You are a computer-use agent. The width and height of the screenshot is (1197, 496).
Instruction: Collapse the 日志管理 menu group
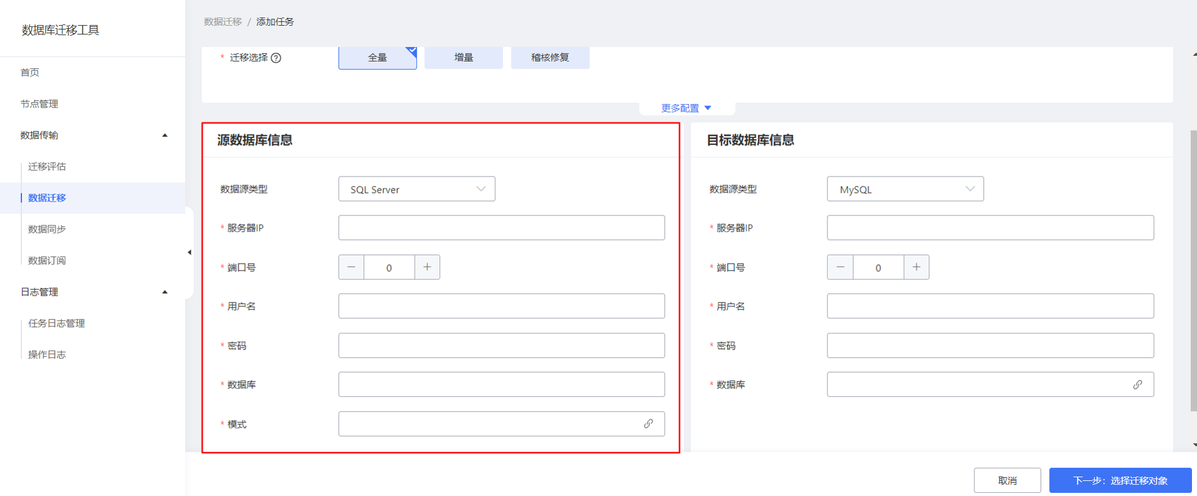[x=92, y=292]
